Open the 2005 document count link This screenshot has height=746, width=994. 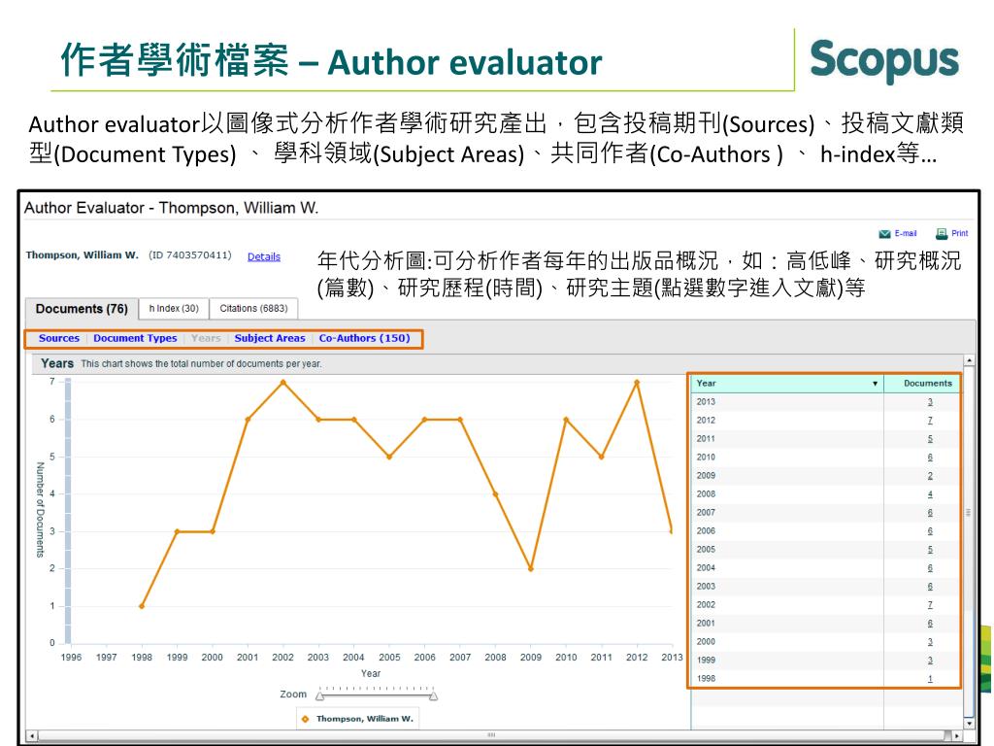coord(930,550)
